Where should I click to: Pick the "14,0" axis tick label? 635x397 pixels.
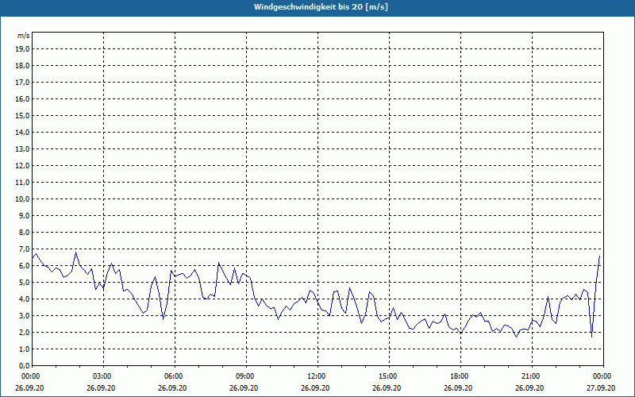point(22,132)
